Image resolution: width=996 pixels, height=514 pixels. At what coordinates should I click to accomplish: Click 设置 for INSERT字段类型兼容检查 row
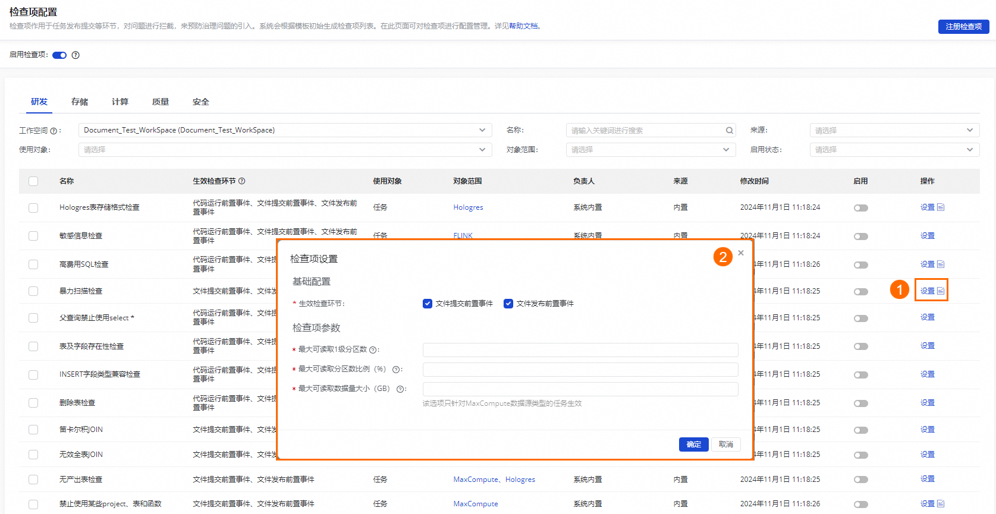(x=928, y=374)
